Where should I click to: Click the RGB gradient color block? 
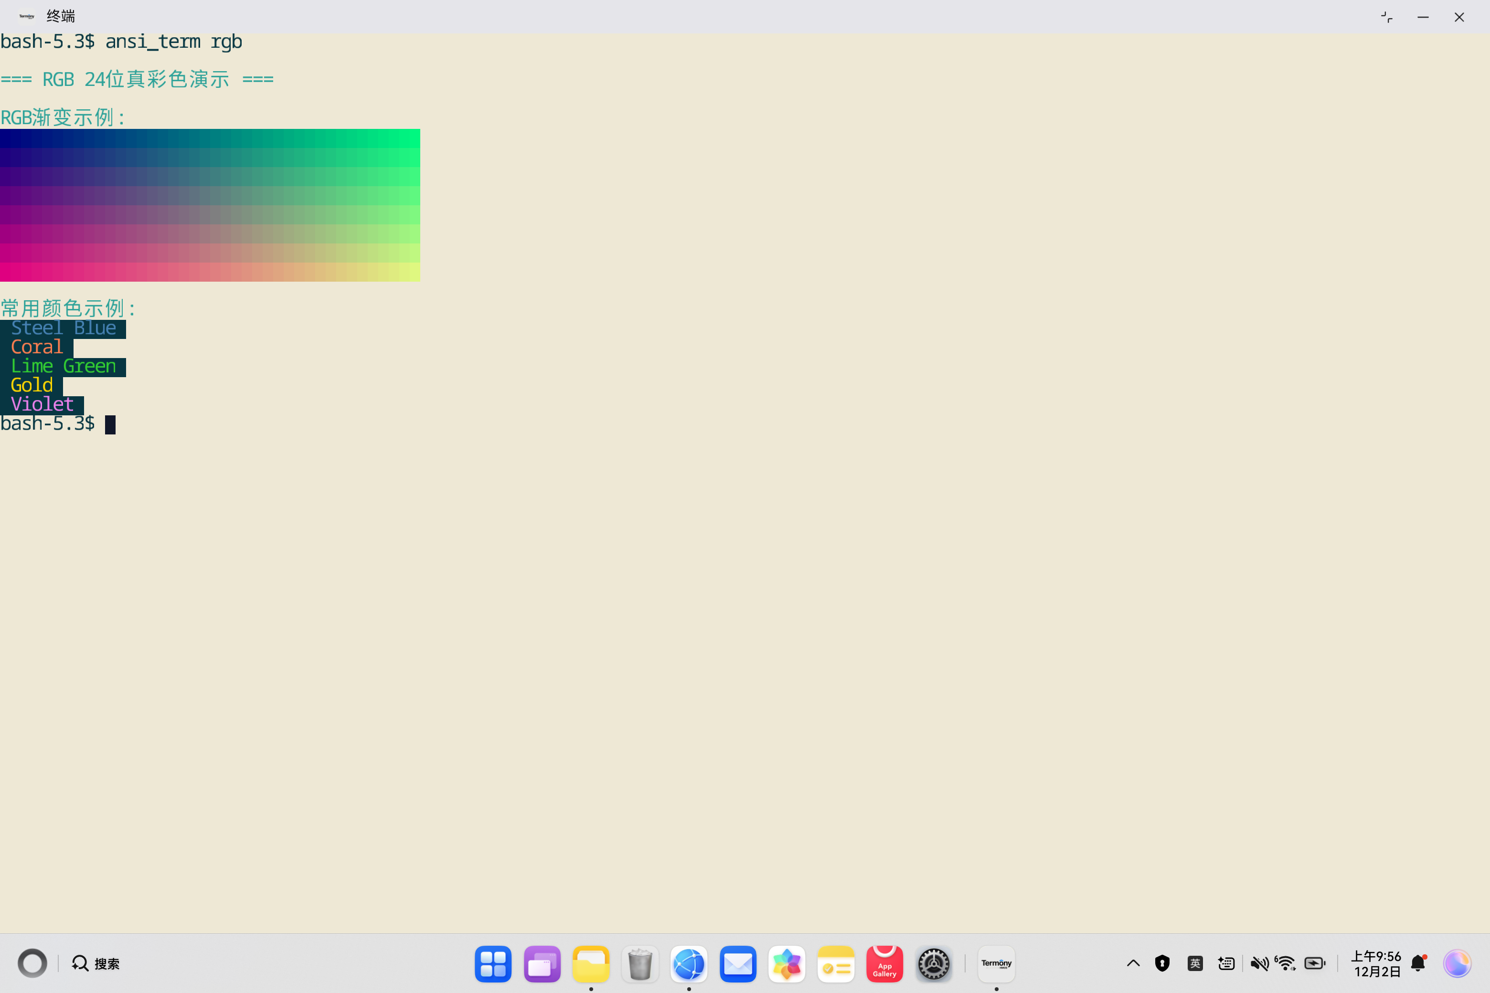pyautogui.click(x=210, y=205)
